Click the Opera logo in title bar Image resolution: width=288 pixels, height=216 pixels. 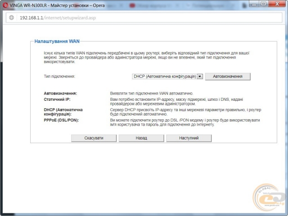(x=5, y=5)
